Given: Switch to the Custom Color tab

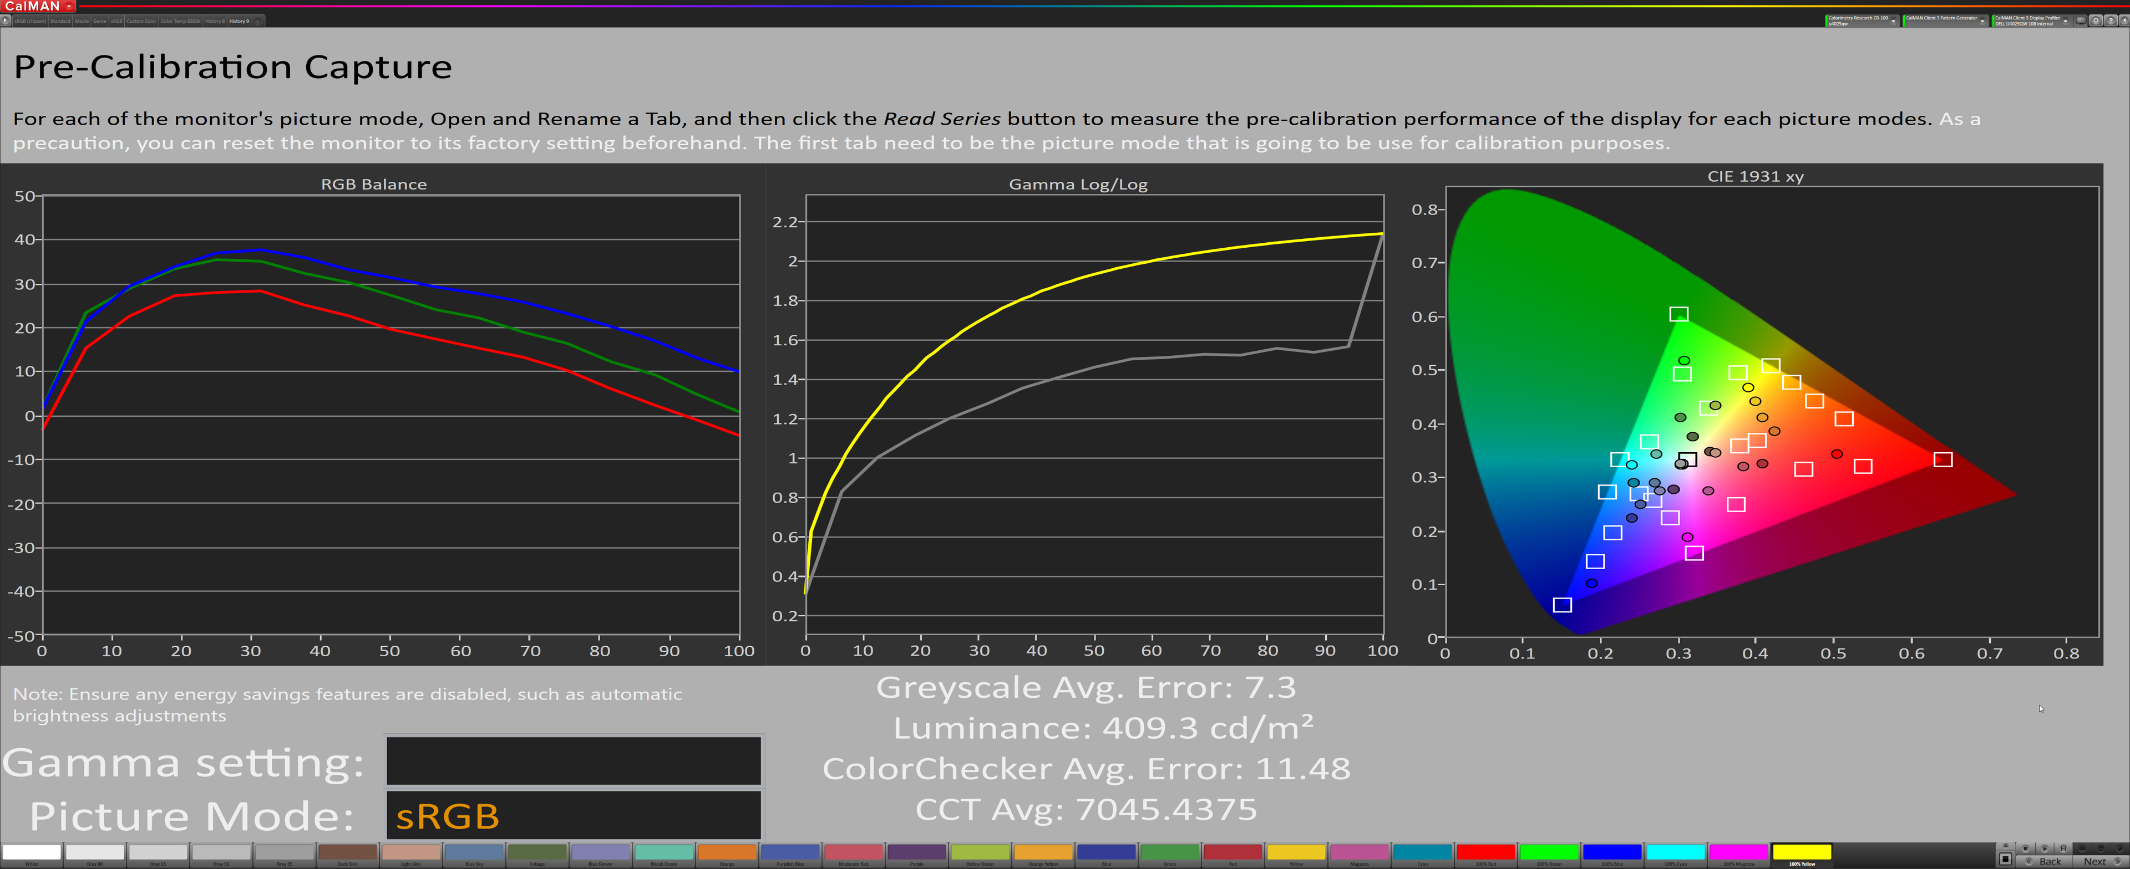Looking at the screenshot, I should tap(141, 22).
